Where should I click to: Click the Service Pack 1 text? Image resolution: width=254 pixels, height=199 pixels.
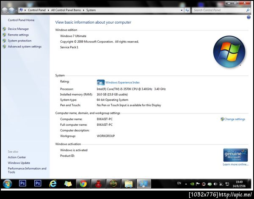pos(69,47)
